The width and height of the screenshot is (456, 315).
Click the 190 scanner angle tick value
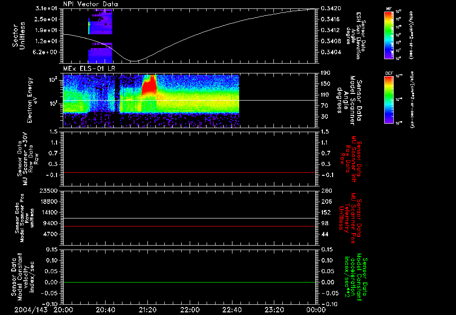[326, 73]
